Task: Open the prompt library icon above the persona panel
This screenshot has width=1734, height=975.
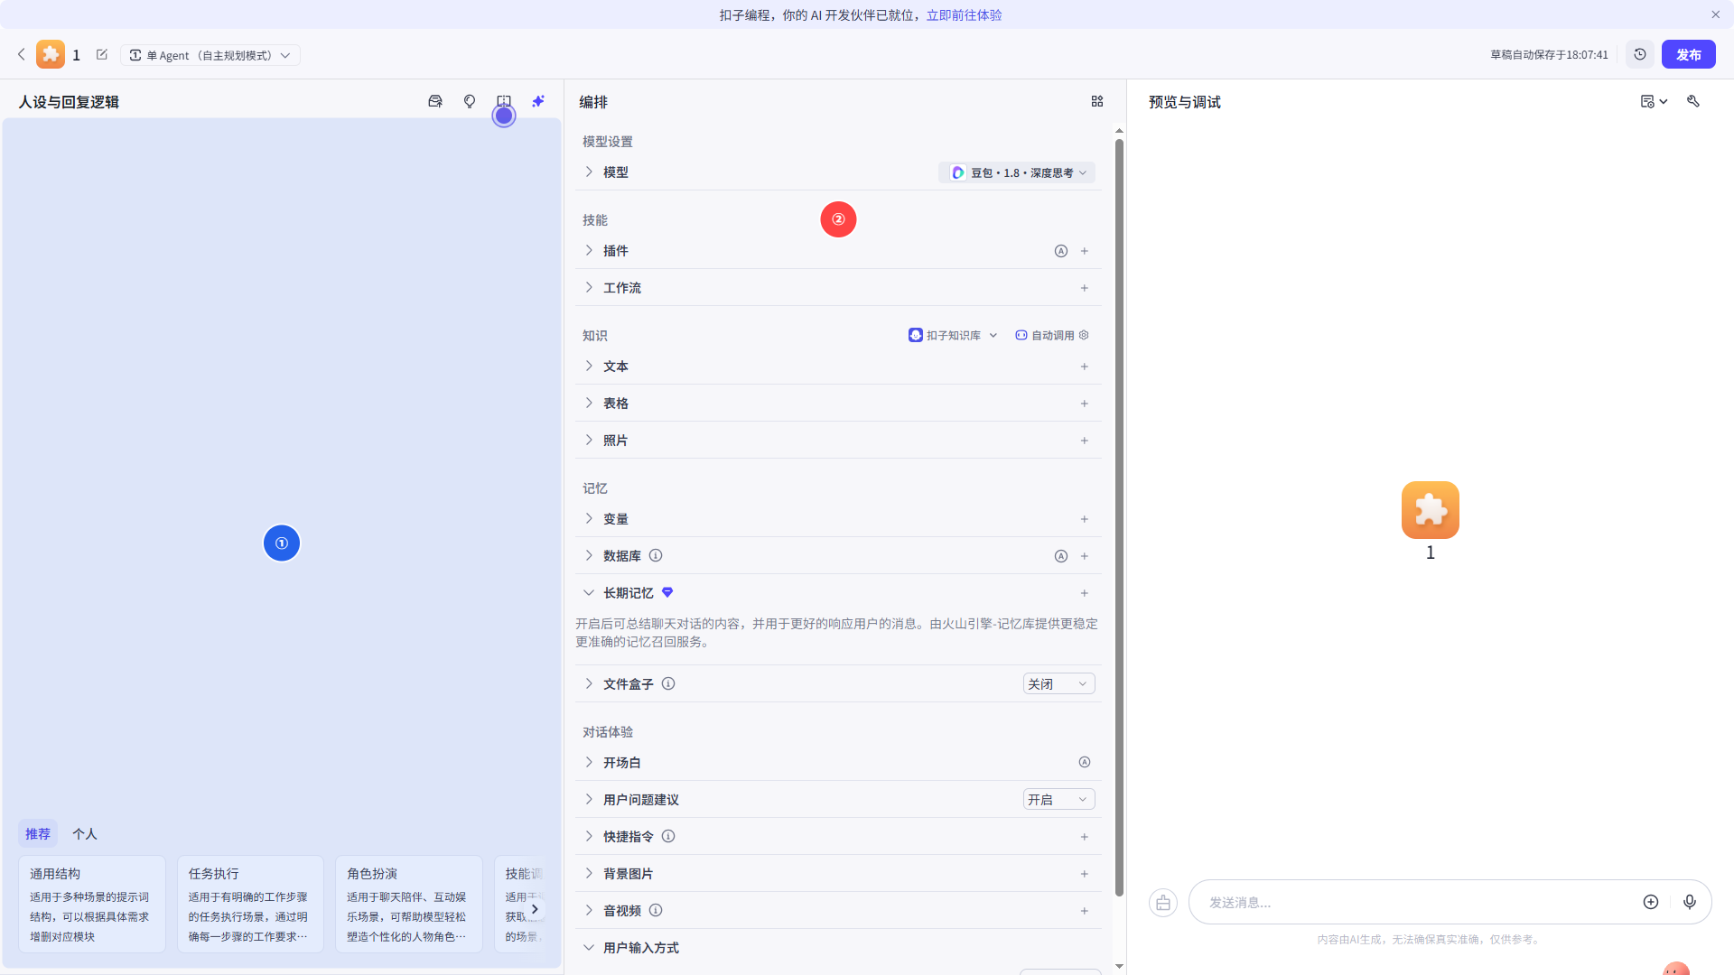Action: tap(434, 101)
